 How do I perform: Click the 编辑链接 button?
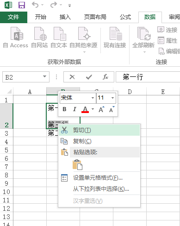(169, 51)
